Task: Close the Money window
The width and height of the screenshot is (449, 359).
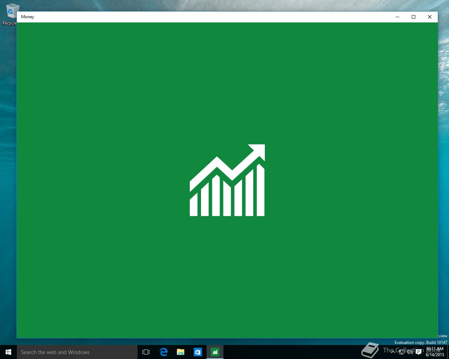Action: click(430, 17)
